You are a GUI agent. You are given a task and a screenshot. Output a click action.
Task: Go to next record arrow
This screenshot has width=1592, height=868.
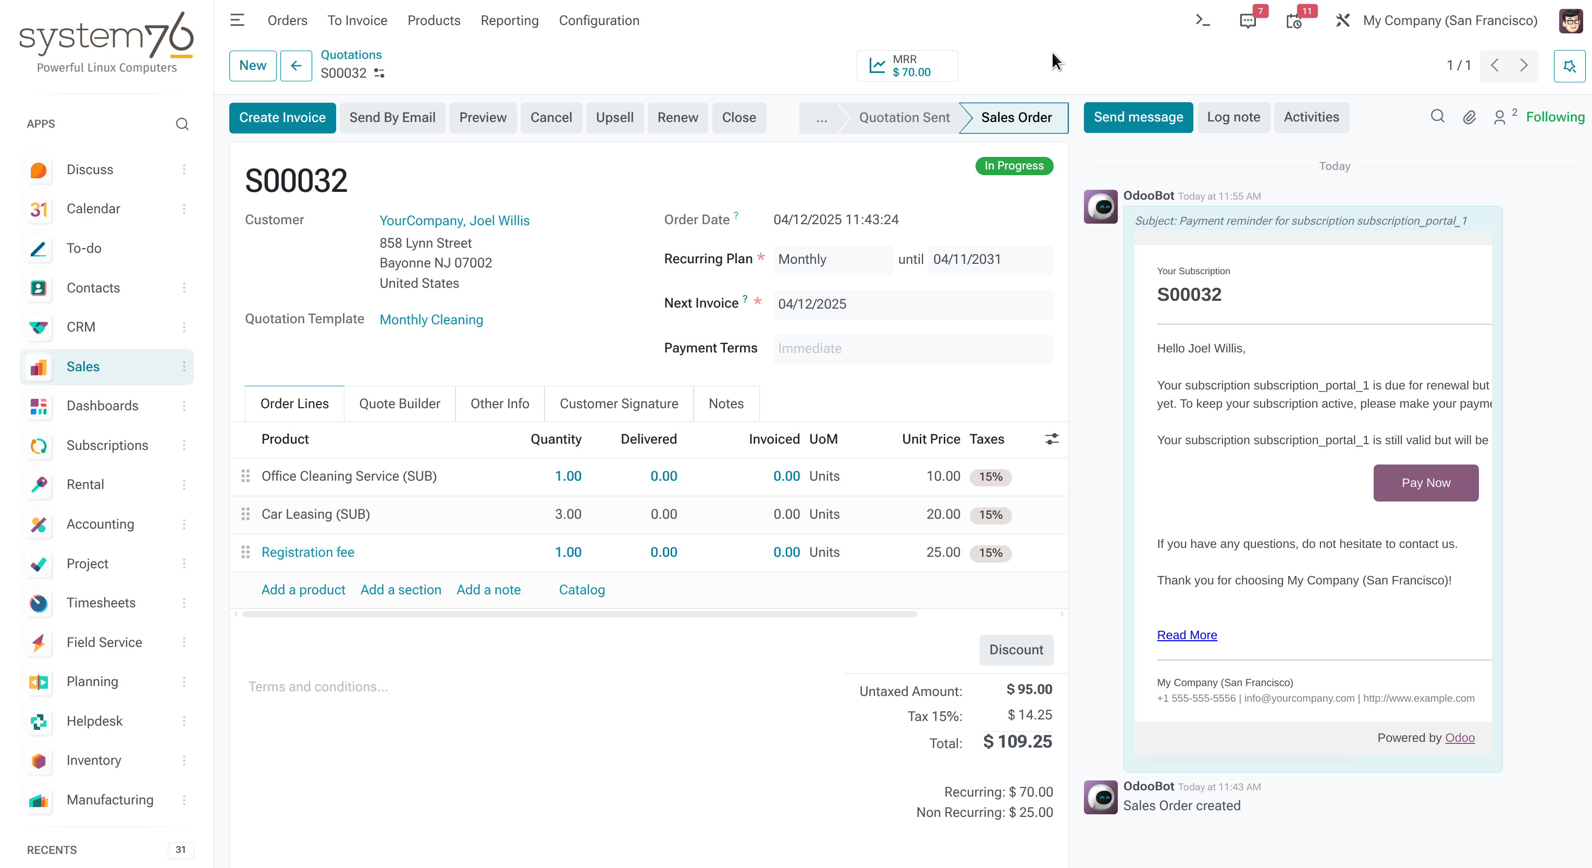1524,66
